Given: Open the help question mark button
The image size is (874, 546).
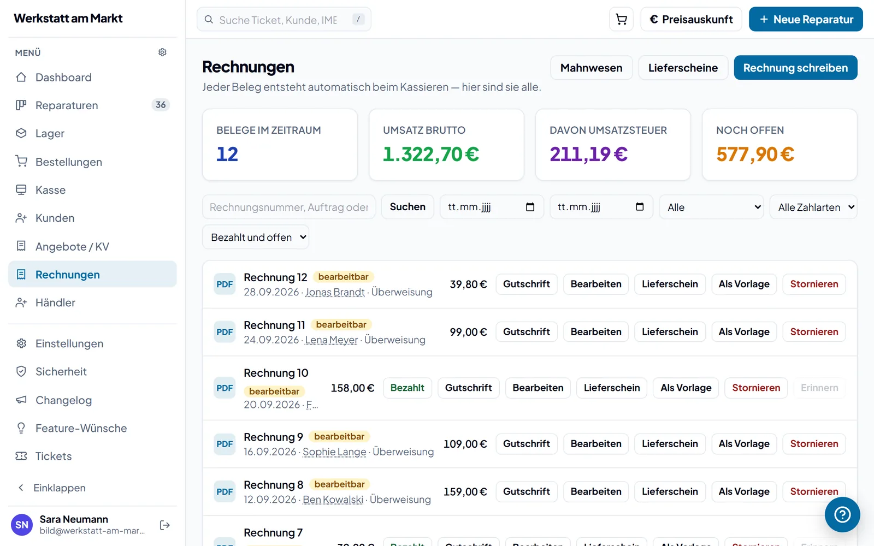Looking at the screenshot, I should [842, 514].
